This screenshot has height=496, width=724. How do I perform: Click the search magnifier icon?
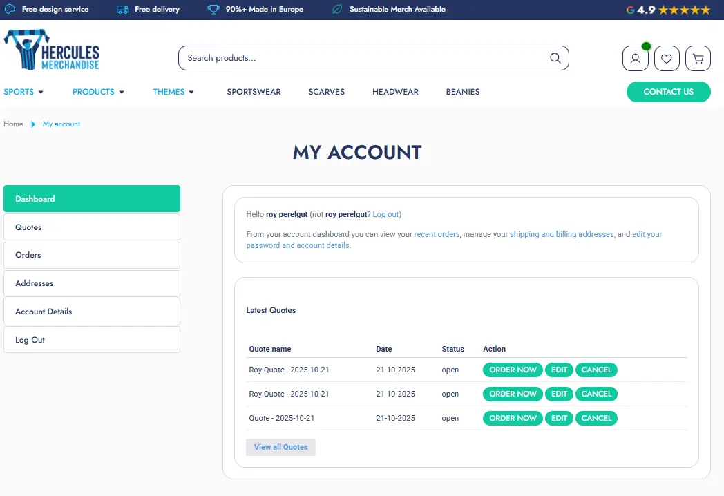[x=555, y=58]
